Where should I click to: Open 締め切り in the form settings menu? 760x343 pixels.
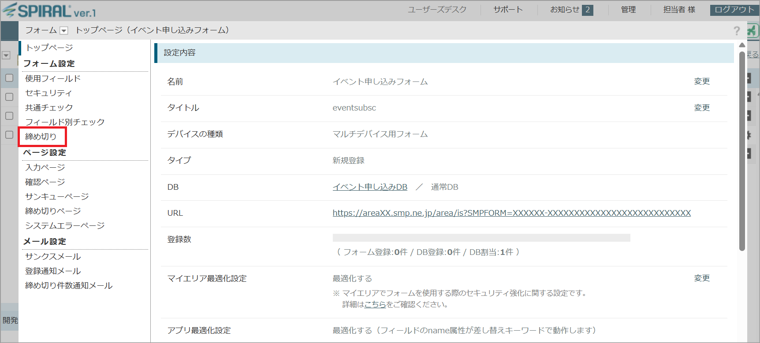pyautogui.click(x=41, y=136)
